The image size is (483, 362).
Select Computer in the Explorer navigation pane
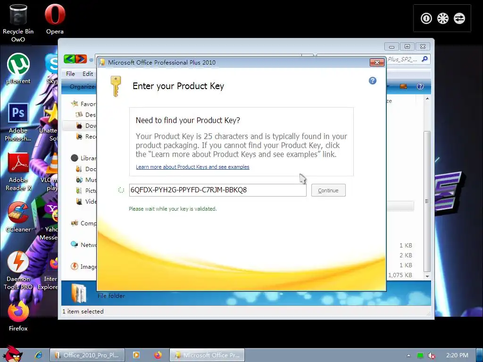[84, 223]
